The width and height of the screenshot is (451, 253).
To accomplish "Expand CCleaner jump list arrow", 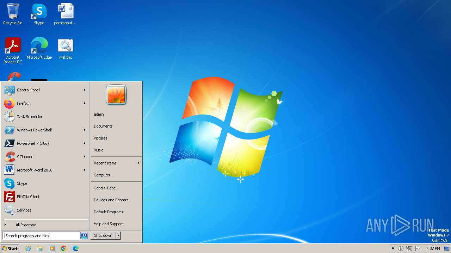I will point(85,157).
